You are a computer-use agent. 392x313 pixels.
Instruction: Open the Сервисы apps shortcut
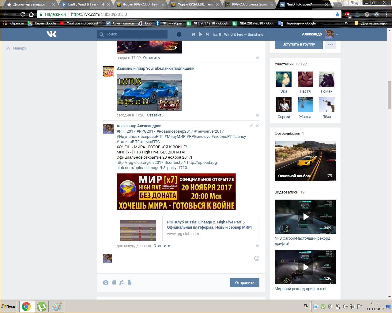click(13, 23)
